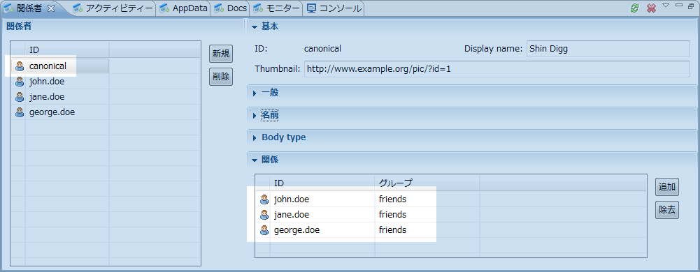Click friends group cell for john.doe
The image size is (700, 272).
(x=427, y=199)
